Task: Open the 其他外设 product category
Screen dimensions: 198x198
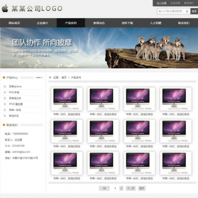Action: coord(14,116)
